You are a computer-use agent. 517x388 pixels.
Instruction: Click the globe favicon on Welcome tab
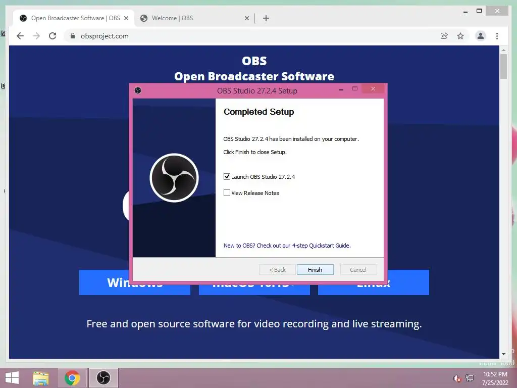(x=144, y=18)
